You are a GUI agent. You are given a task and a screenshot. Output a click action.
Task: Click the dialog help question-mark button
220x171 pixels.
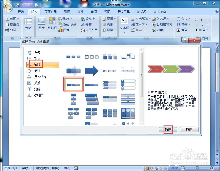click(185, 40)
